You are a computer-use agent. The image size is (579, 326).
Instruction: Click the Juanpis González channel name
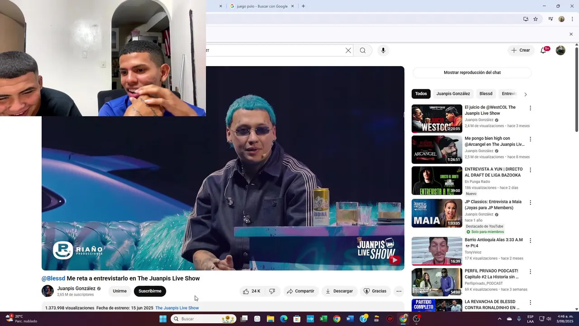coord(76,288)
